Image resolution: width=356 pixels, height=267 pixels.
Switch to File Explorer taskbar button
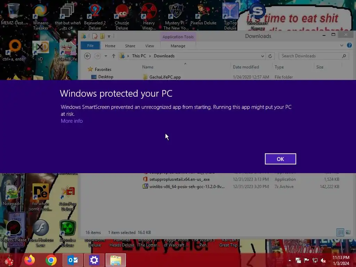pyautogui.click(x=116, y=260)
